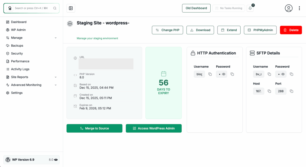The width and height of the screenshot is (306, 167).
Task: Click the search magnifier icon
Action: point(55,8)
